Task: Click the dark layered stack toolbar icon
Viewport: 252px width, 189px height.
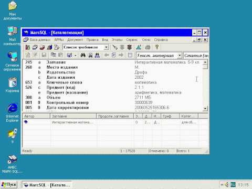Action: 130,47
